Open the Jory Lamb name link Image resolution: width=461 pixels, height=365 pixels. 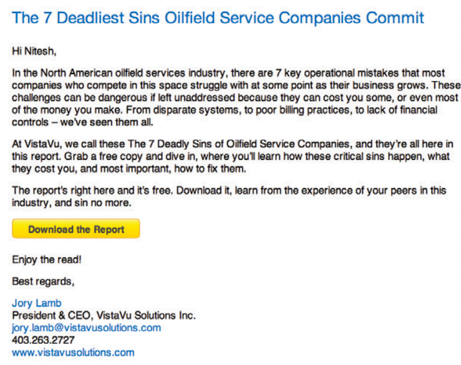[x=37, y=303]
